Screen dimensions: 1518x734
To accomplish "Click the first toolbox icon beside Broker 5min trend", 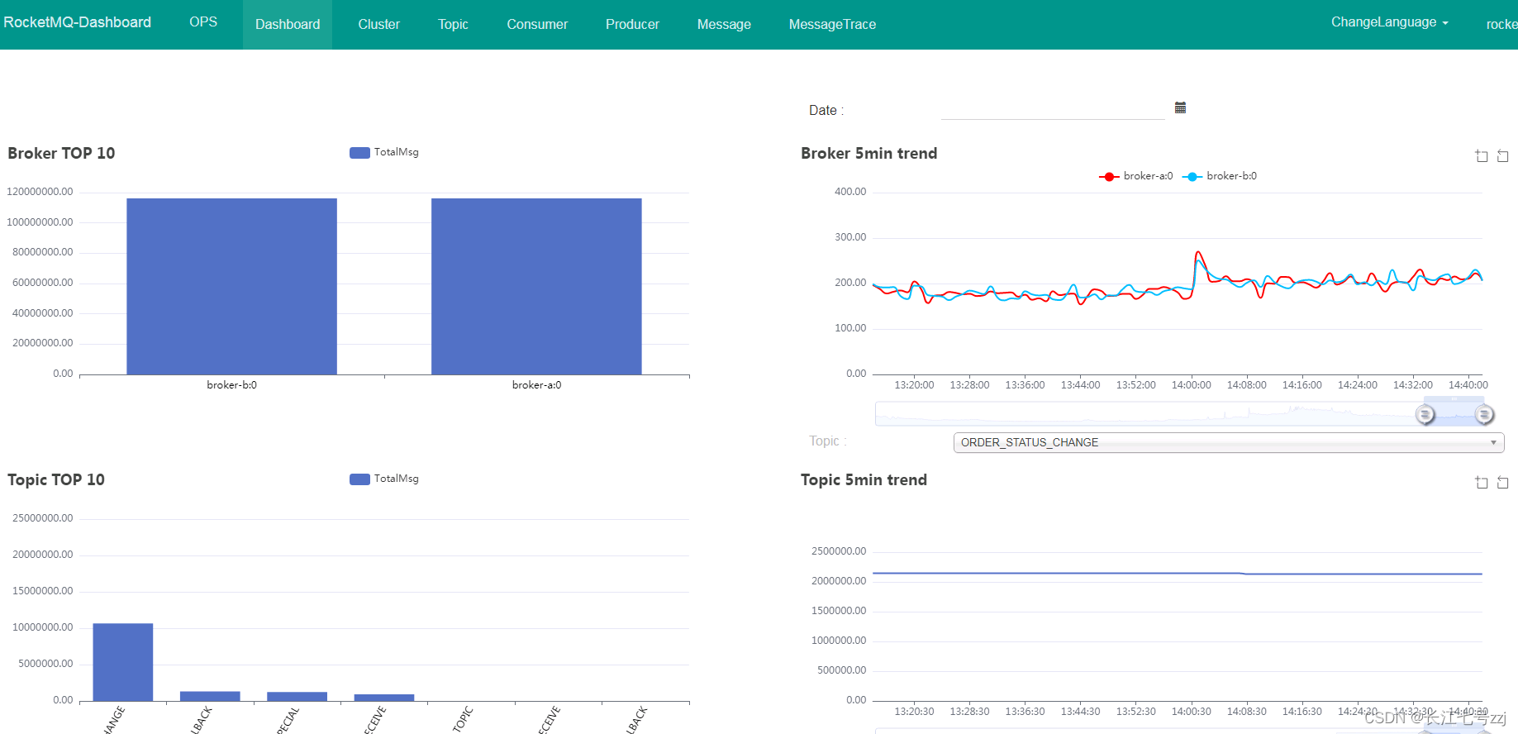I will pos(1482,156).
